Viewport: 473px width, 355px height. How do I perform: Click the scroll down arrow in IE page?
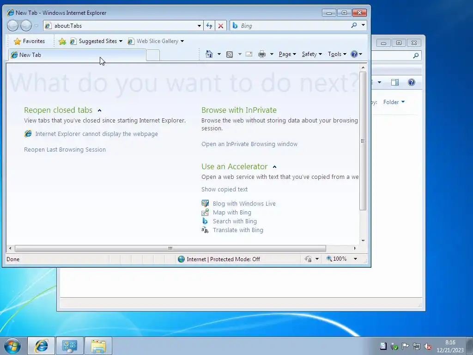363,240
